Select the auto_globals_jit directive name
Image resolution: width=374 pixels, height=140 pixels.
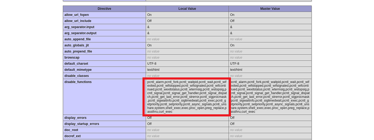(77, 45)
